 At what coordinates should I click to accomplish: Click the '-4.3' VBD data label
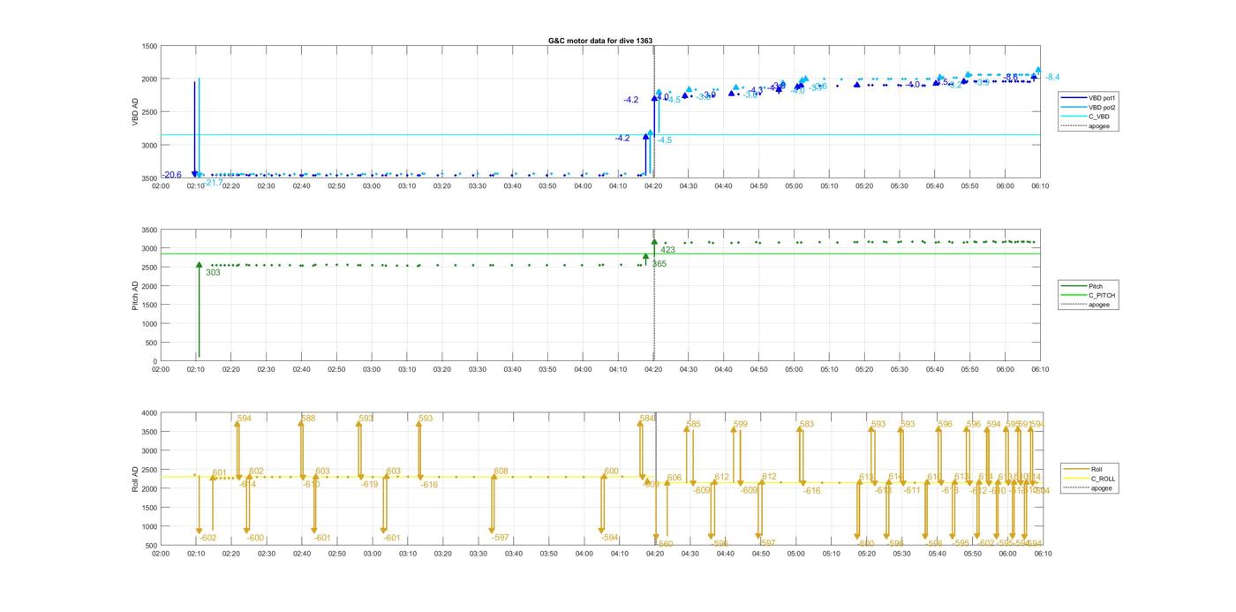pyautogui.click(x=757, y=90)
